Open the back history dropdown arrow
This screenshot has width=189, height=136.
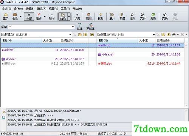[x=178, y=34]
